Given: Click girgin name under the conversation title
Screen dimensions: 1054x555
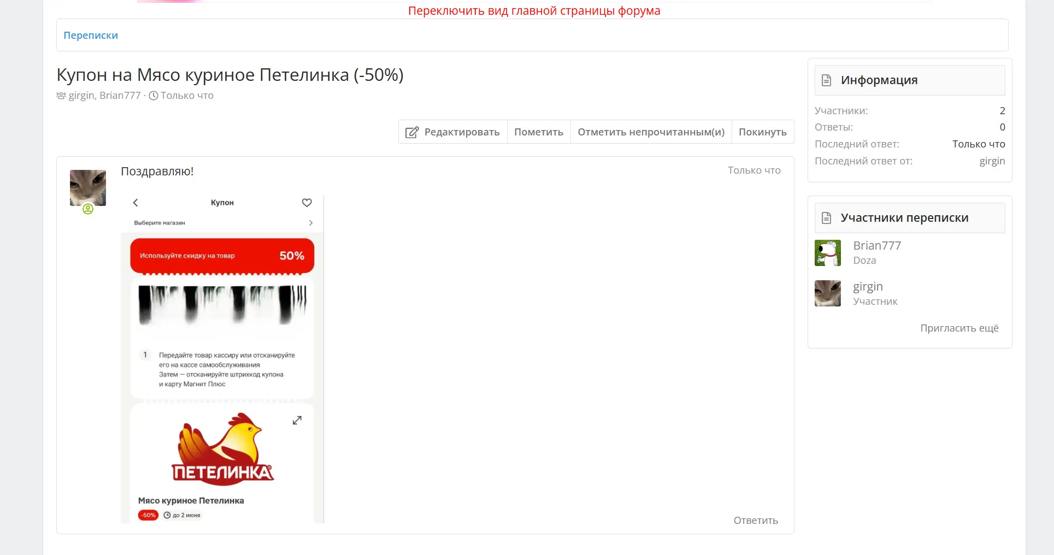Looking at the screenshot, I should (x=81, y=96).
